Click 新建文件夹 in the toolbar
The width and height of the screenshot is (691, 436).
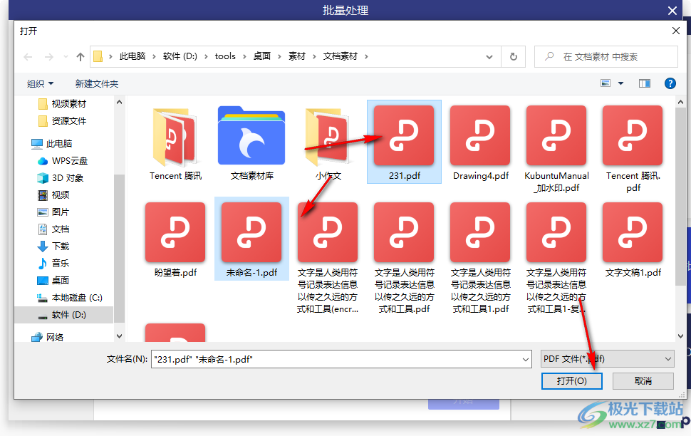pyautogui.click(x=97, y=83)
